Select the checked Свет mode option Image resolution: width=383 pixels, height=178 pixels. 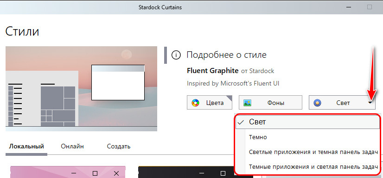[307, 122]
